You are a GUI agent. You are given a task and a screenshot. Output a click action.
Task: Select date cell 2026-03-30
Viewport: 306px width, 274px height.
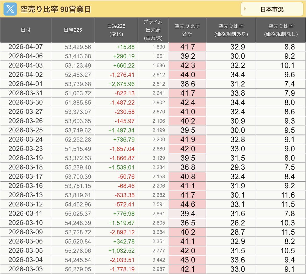pos(26,102)
